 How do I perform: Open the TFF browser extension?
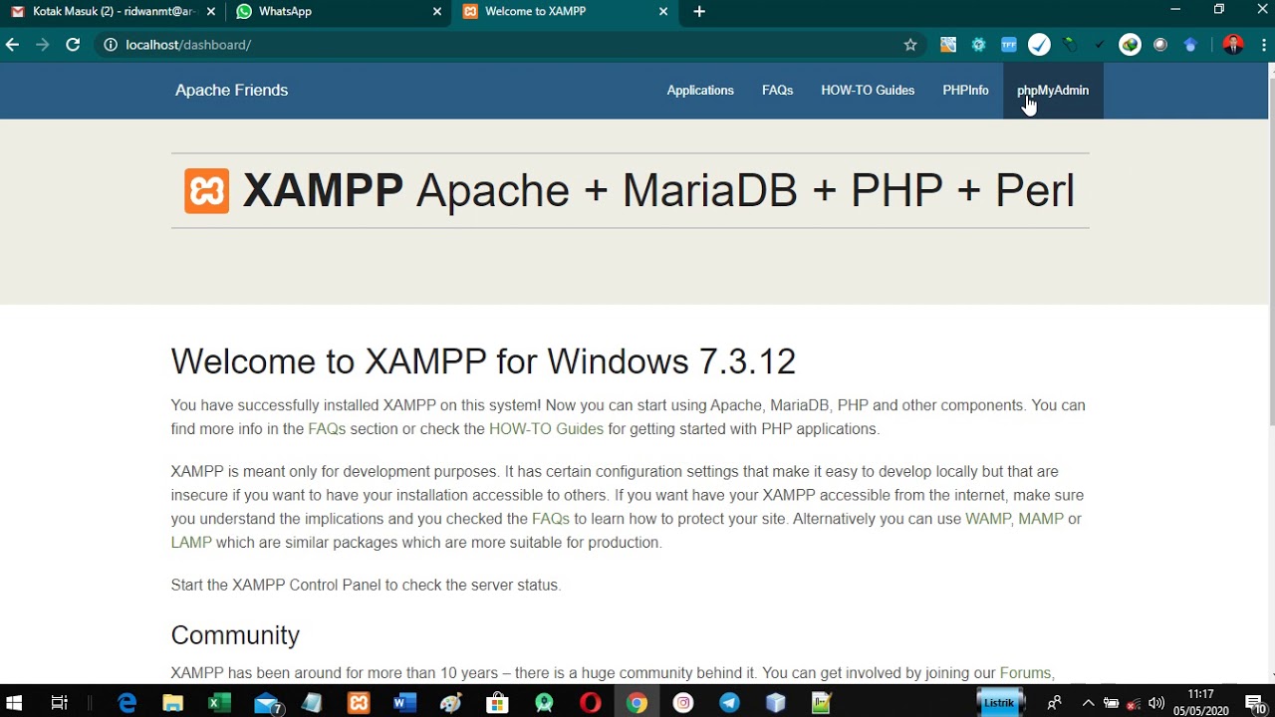tap(1009, 45)
